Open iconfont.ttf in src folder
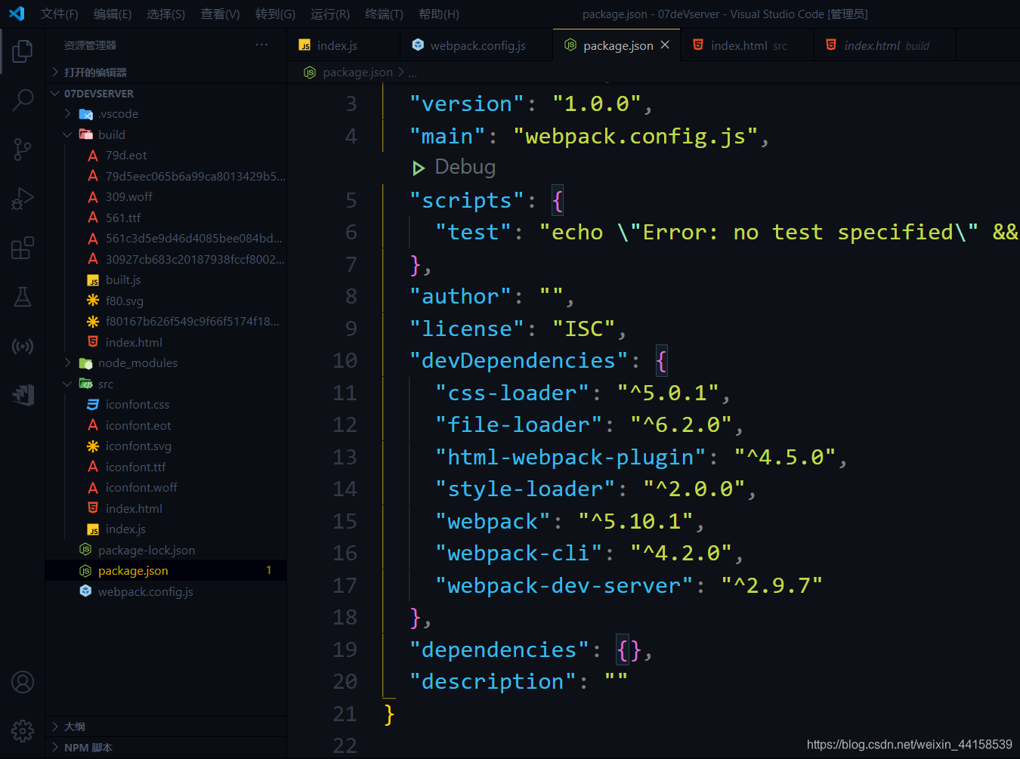The height and width of the screenshot is (759, 1020). (166, 467)
